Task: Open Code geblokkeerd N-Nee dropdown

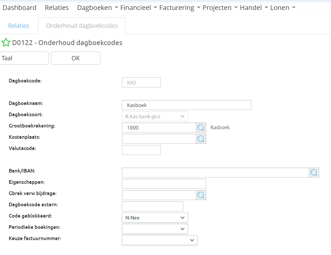Action: [155, 218]
